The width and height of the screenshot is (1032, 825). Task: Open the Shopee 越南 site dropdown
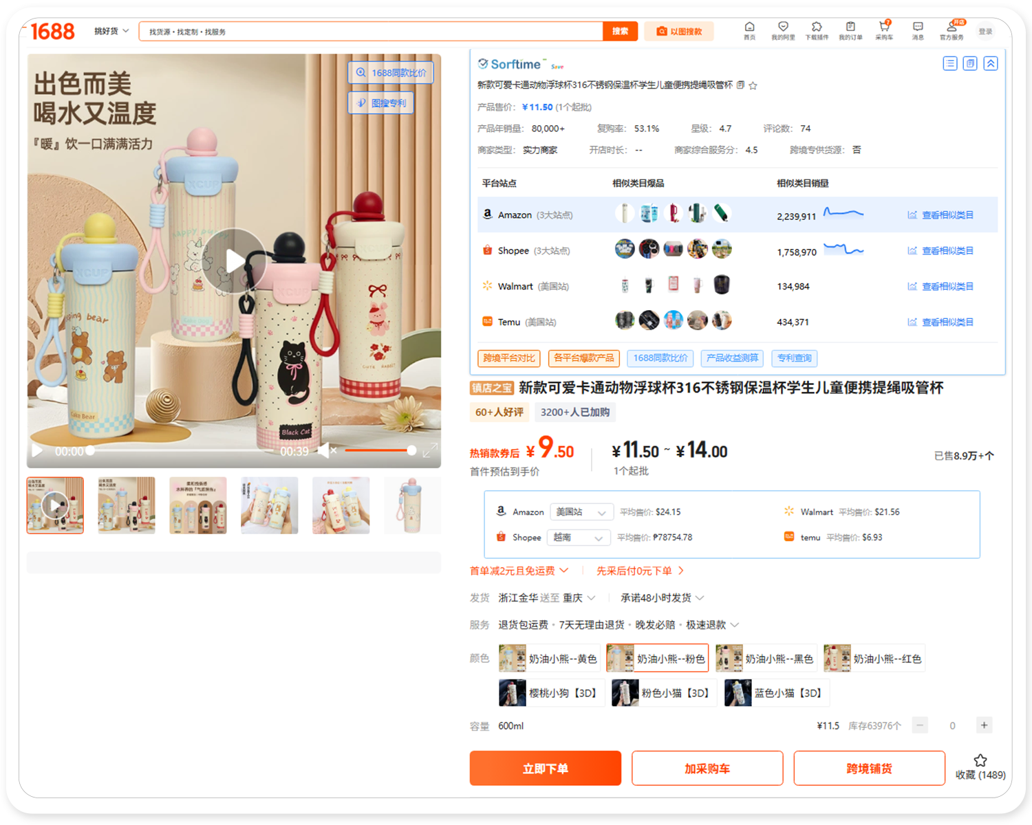[x=578, y=538]
